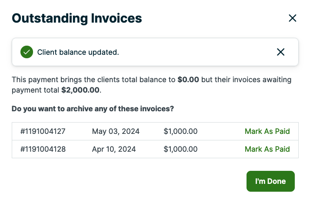Mark invoice #1191004128 as paid

(x=267, y=149)
